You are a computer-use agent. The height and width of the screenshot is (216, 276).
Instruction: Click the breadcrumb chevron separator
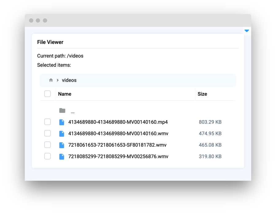point(57,80)
